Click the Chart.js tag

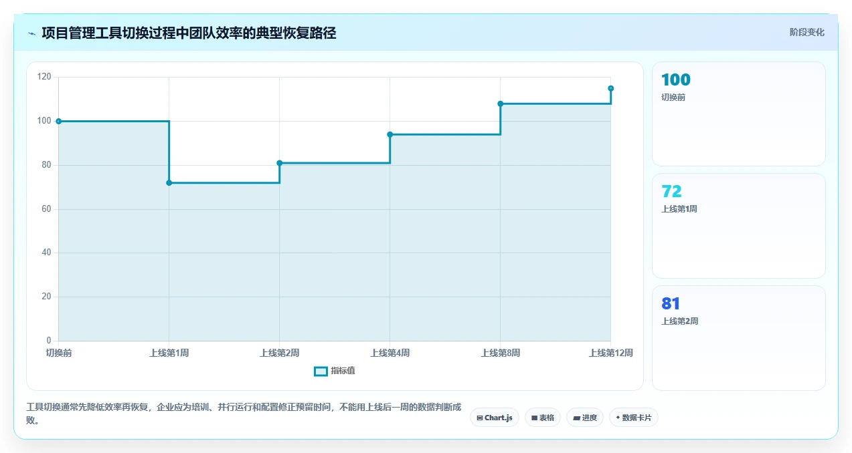494,418
